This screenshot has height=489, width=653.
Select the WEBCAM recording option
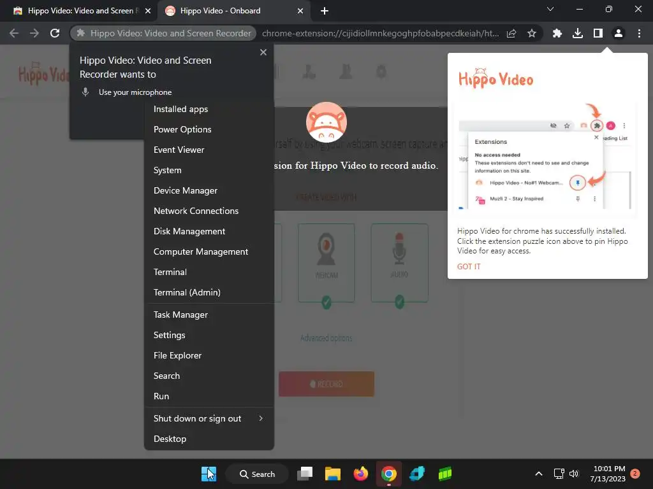click(x=326, y=263)
